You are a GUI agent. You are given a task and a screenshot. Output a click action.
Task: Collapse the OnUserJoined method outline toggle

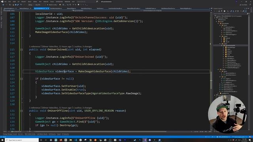[x=22, y=50]
